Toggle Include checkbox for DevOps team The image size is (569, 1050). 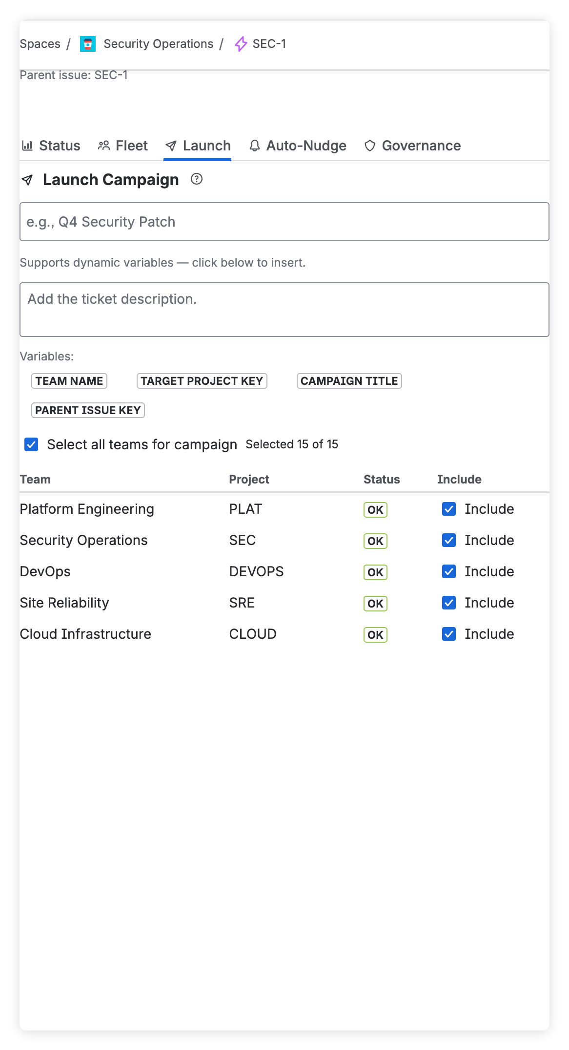coord(449,571)
